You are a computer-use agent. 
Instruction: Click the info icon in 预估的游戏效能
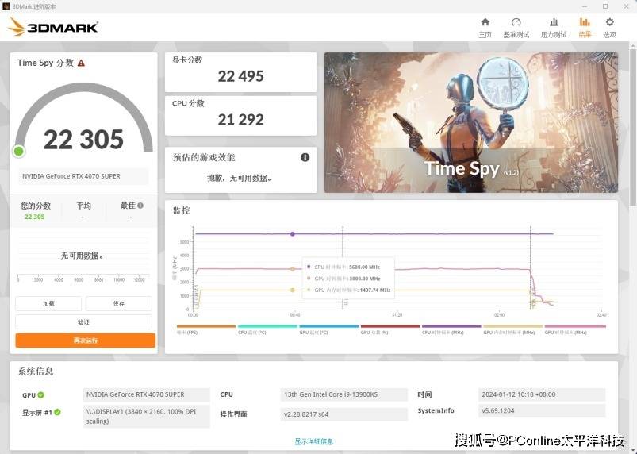coord(305,157)
